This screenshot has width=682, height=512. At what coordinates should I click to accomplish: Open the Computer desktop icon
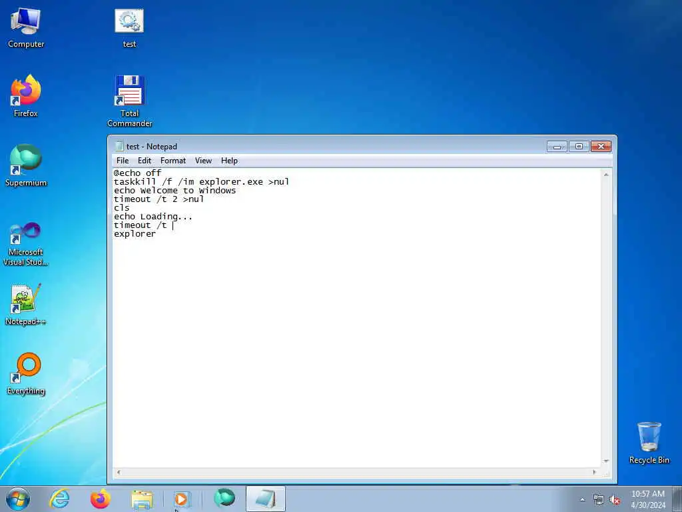(x=26, y=28)
